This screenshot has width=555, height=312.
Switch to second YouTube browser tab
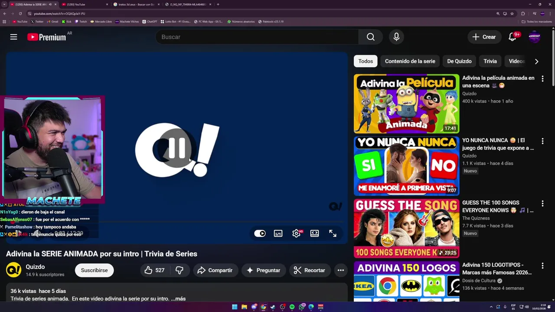(85, 4)
